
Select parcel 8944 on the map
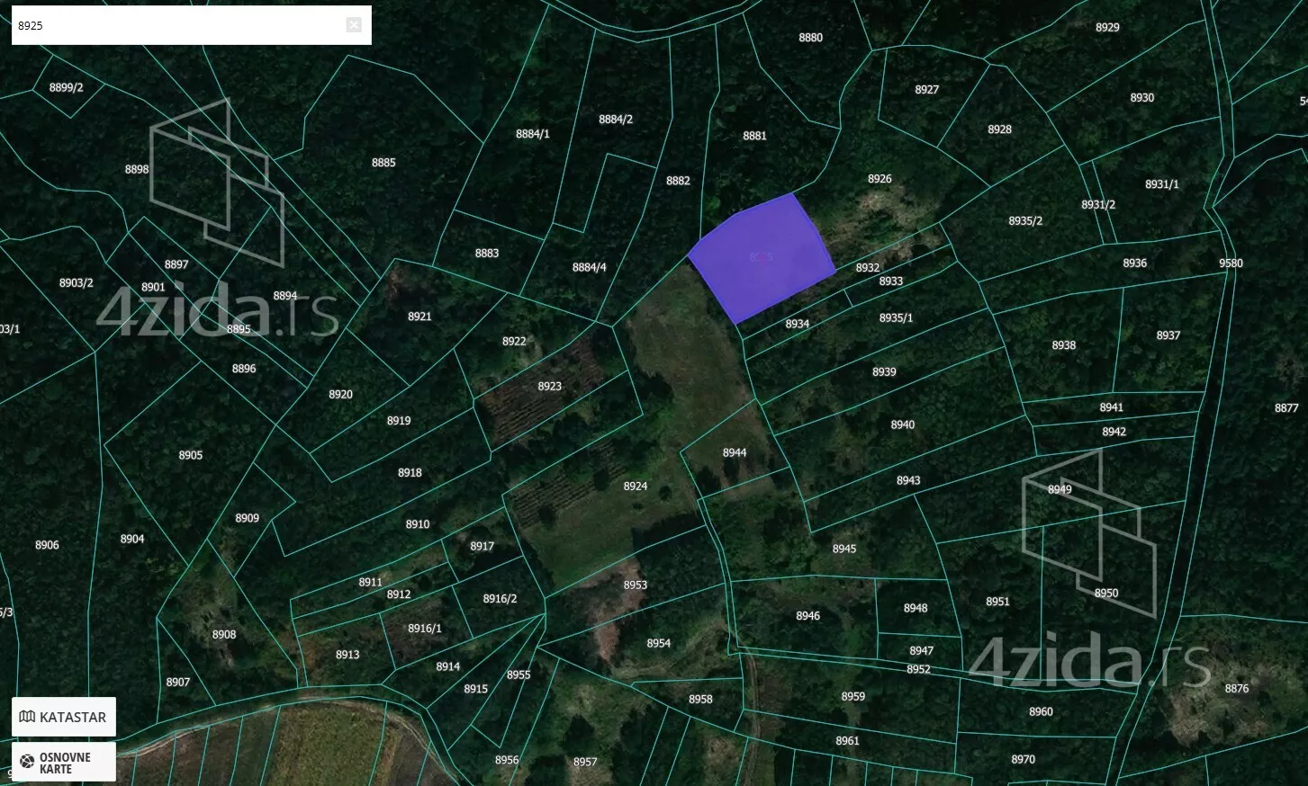[735, 453]
